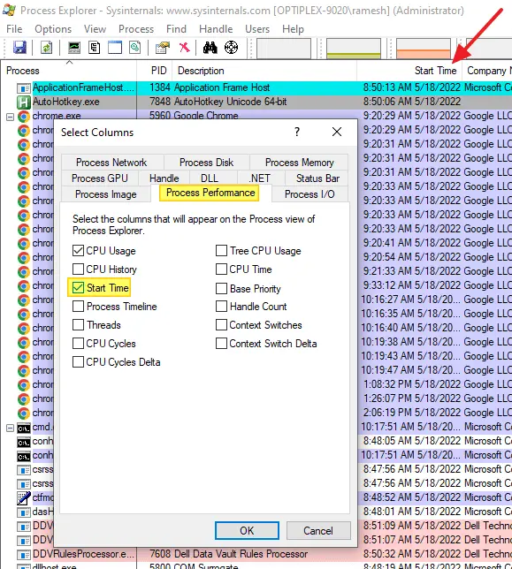Click the chrome.exe parent process icon
The image size is (512, 569).
24,116
